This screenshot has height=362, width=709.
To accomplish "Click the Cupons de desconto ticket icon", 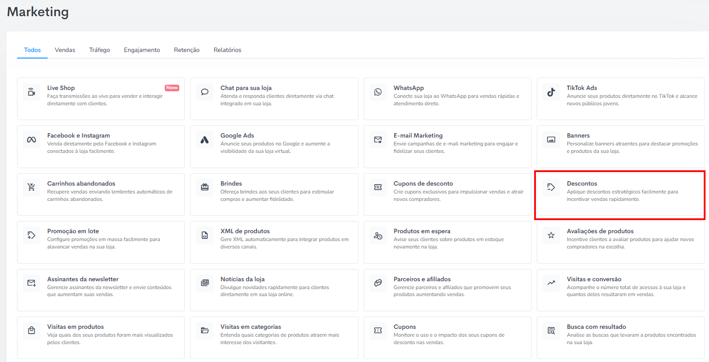I will (378, 187).
